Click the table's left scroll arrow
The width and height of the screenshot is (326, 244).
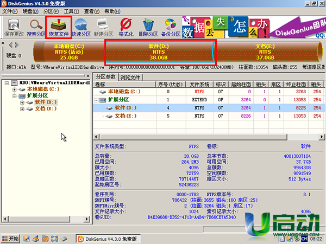pos(96,137)
